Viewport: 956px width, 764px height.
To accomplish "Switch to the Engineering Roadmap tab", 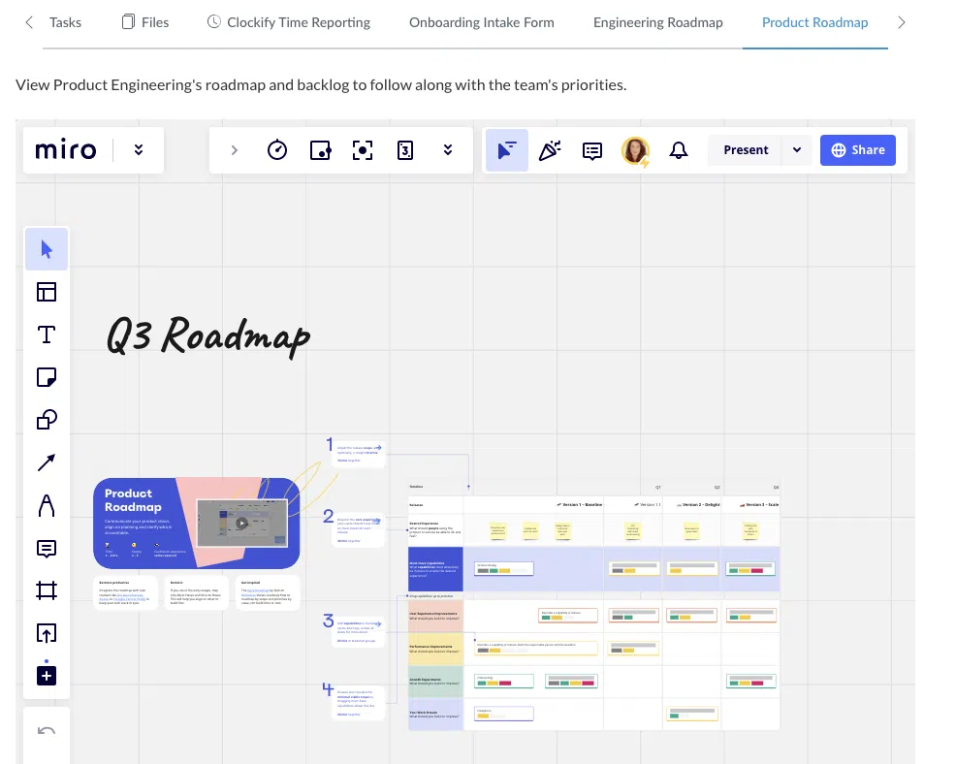I will [657, 22].
